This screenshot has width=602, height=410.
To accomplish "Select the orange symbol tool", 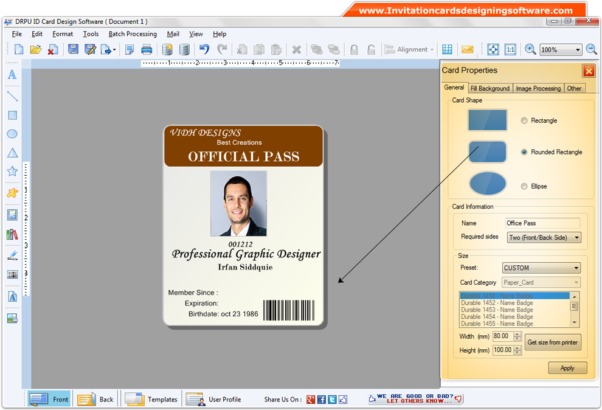I will click(x=12, y=193).
